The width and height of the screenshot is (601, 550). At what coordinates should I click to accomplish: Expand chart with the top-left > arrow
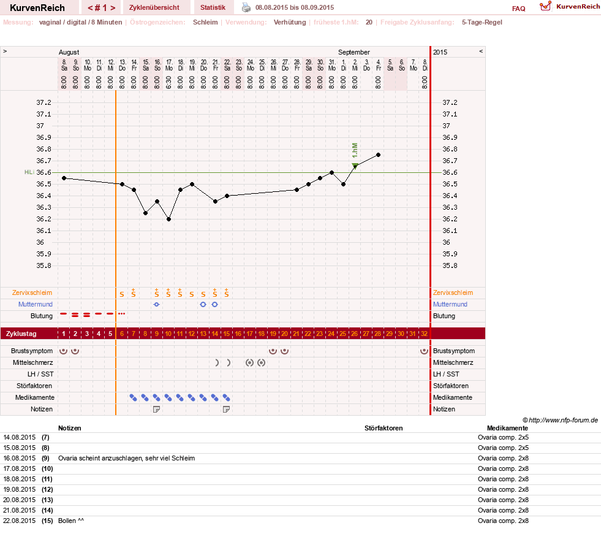pos(5,52)
